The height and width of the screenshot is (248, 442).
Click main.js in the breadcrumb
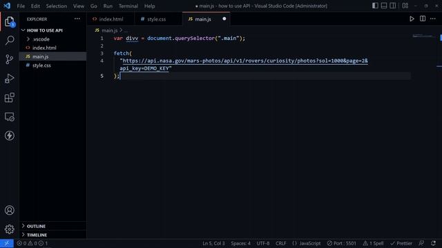click(109, 30)
